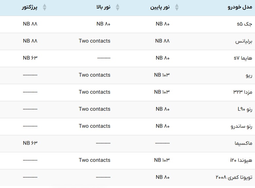
Task: Select the هیوندا i20 car model cell
Action: [241, 160]
